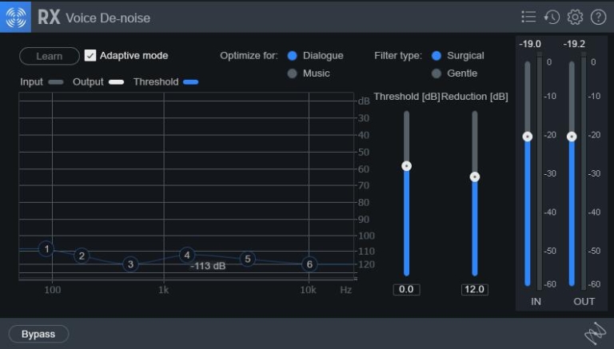Click the Threshold value field showing 0.0
The image size is (614, 349).
pyautogui.click(x=406, y=289)
